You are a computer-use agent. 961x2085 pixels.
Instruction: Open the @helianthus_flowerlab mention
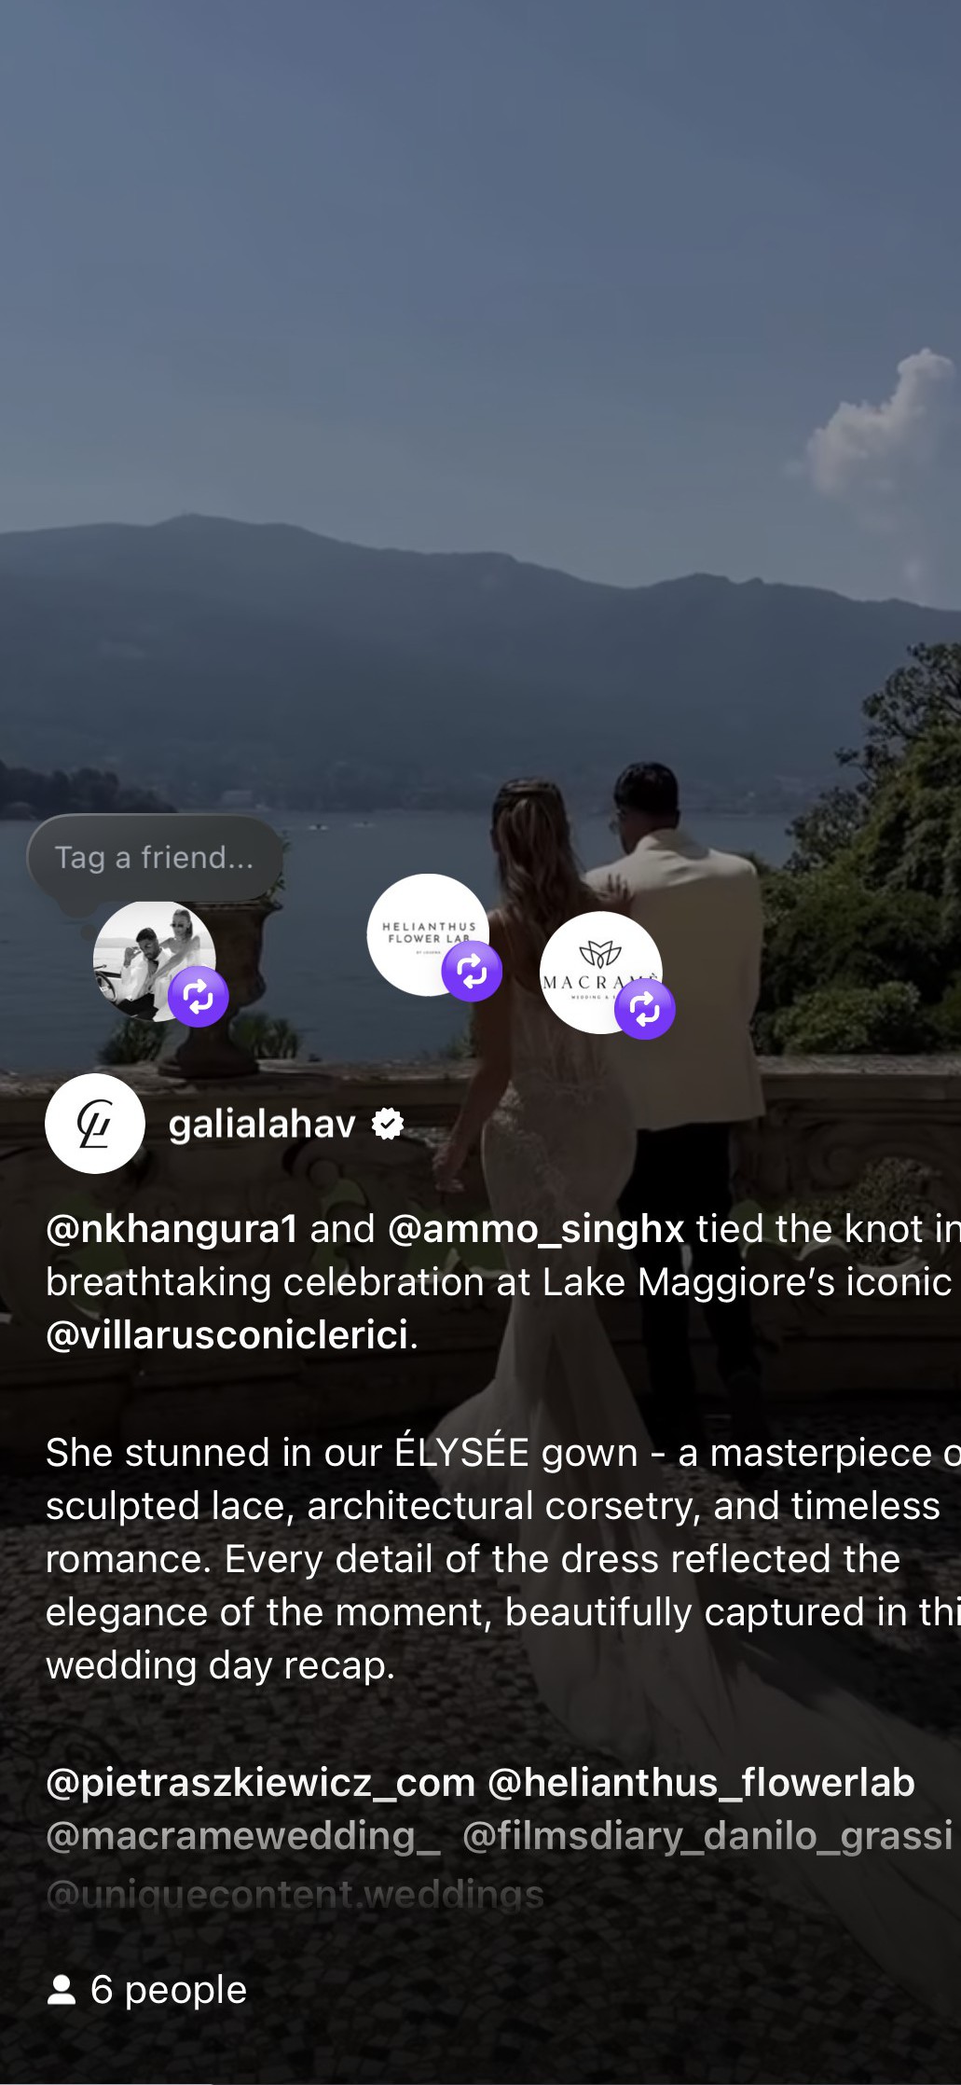pos(701,1783)
